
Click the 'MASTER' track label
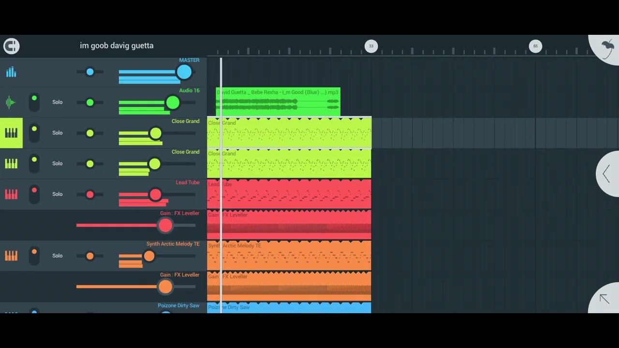coord(189,60)
